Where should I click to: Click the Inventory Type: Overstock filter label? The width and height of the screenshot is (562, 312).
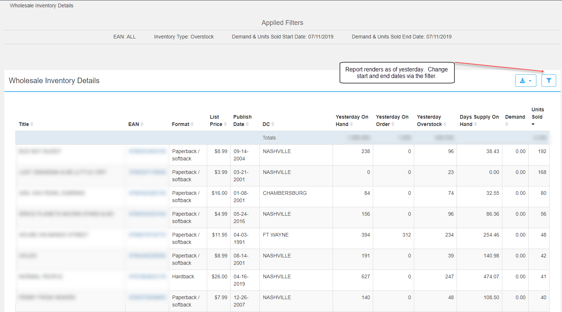pos(184,37)
